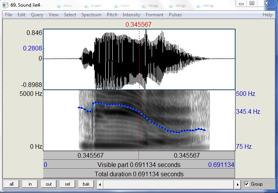Close the Sound lie4 window

(266, 3)
